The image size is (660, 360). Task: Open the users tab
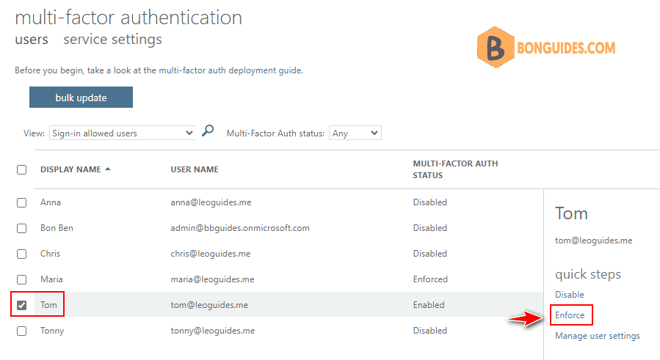(32, 40)
